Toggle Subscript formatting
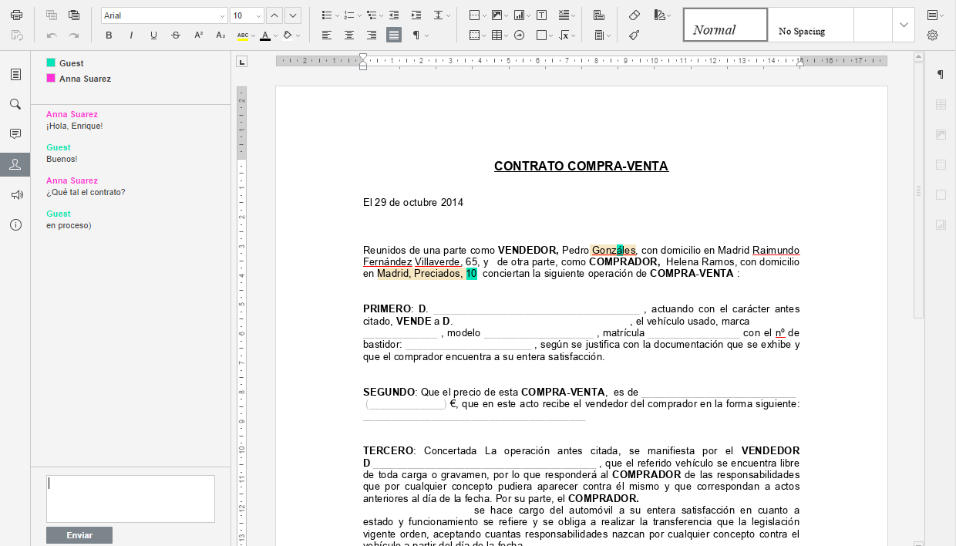The image size is (956, 546). (220, 35)
